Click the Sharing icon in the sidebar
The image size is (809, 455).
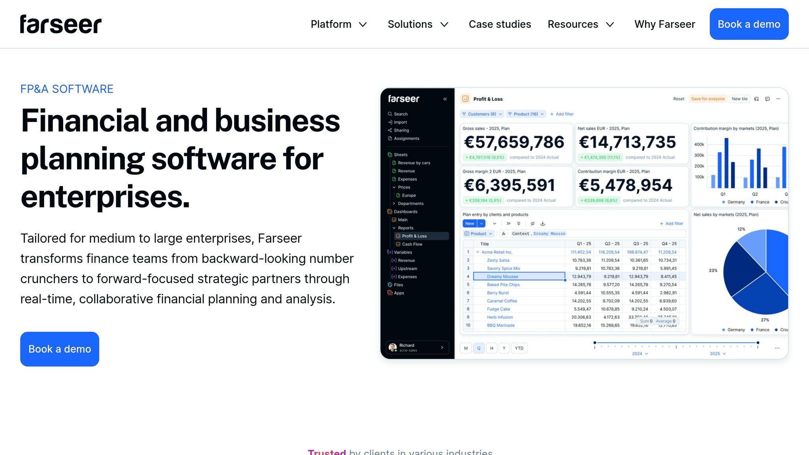390,130
